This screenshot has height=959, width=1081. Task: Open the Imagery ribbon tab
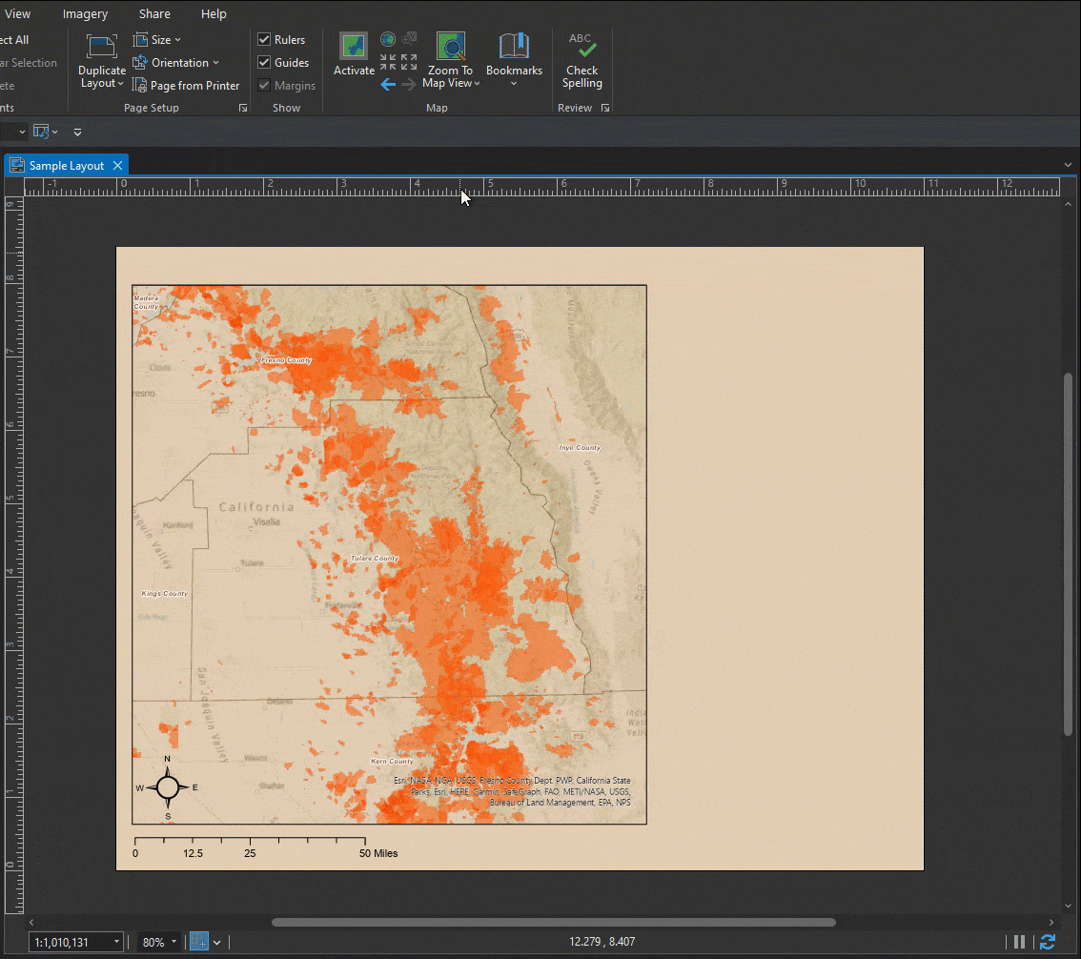(x=85, y=14)
